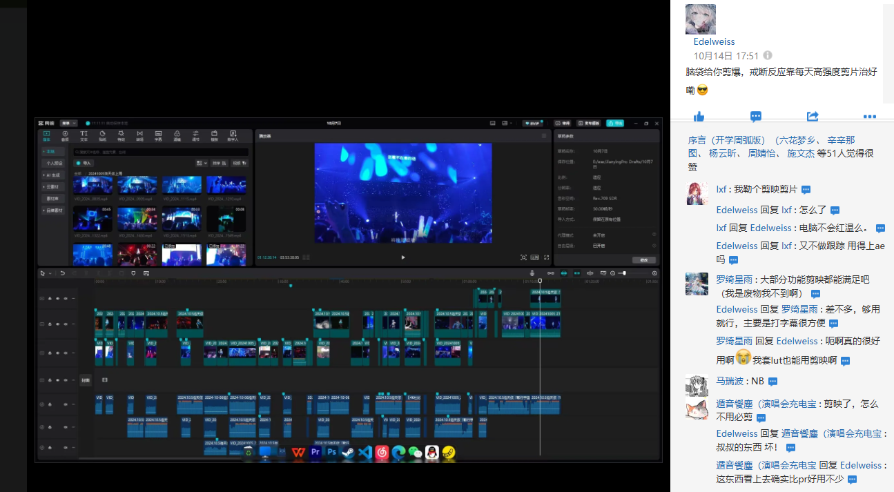Open the 特效 effects tab
Screen dimensions: 894x492
tap(121, 136)
